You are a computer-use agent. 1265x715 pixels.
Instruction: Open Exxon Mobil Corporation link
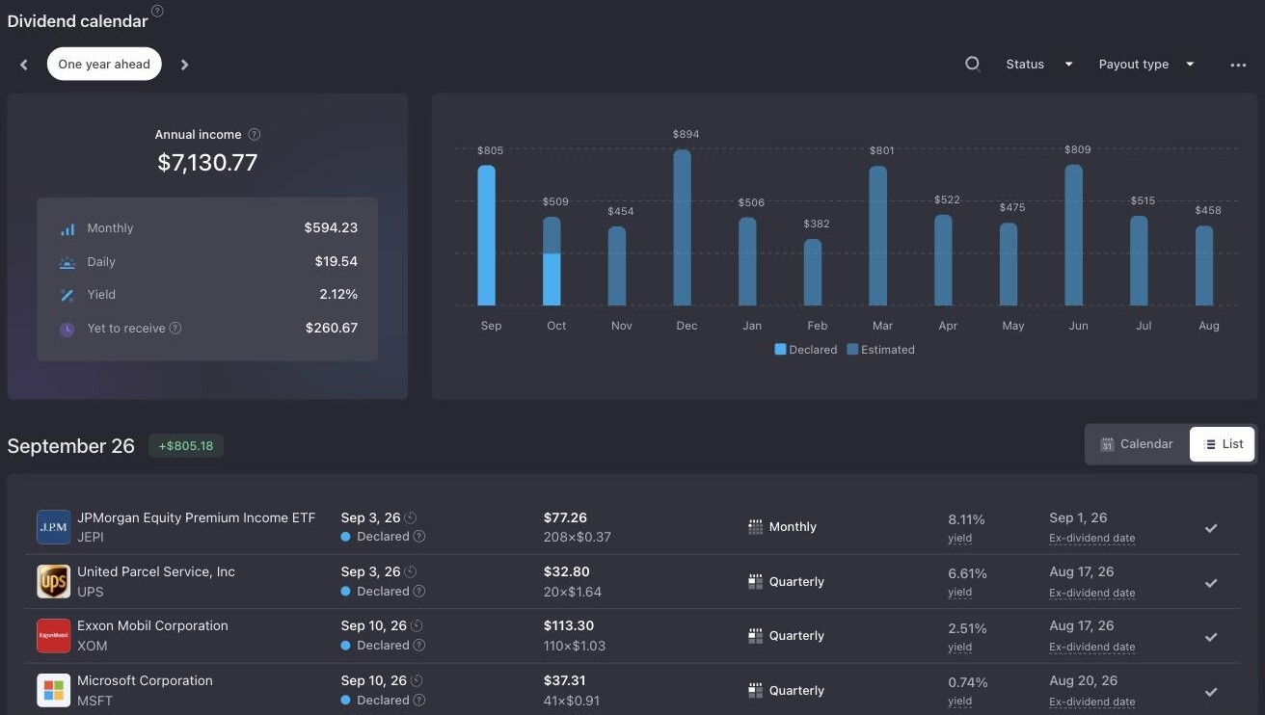[x=152, y=625]
